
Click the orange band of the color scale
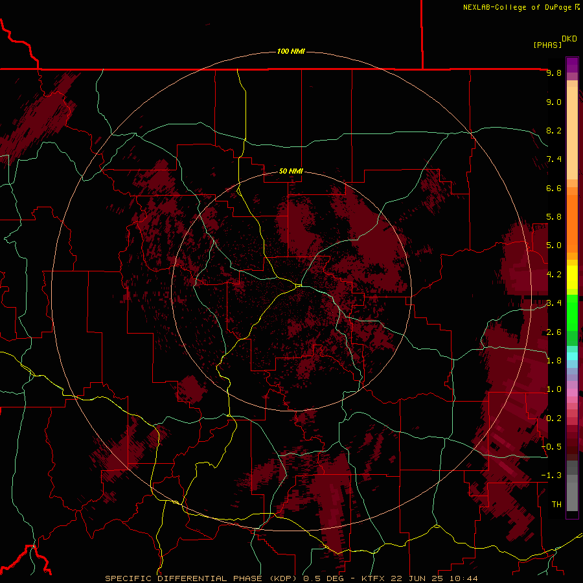click(x=572, y=223)
